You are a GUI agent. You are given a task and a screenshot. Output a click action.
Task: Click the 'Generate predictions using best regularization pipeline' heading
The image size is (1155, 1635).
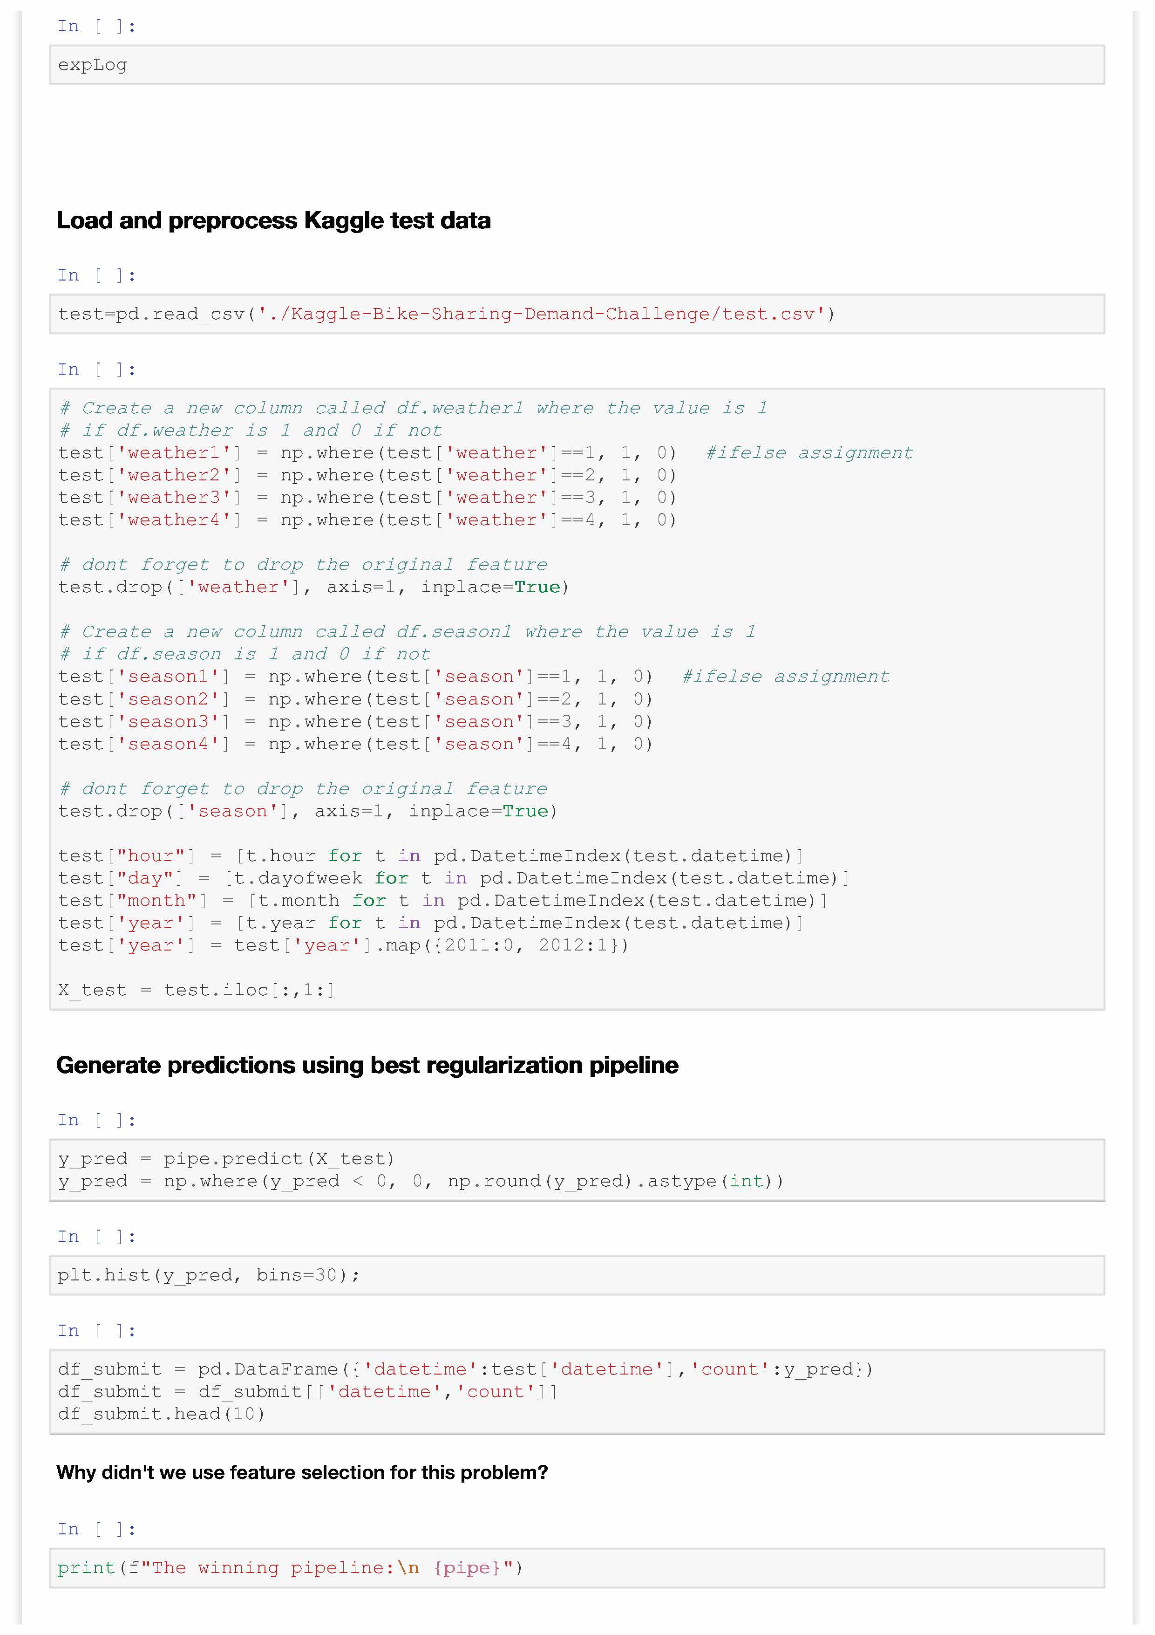tap(367, 1065)
